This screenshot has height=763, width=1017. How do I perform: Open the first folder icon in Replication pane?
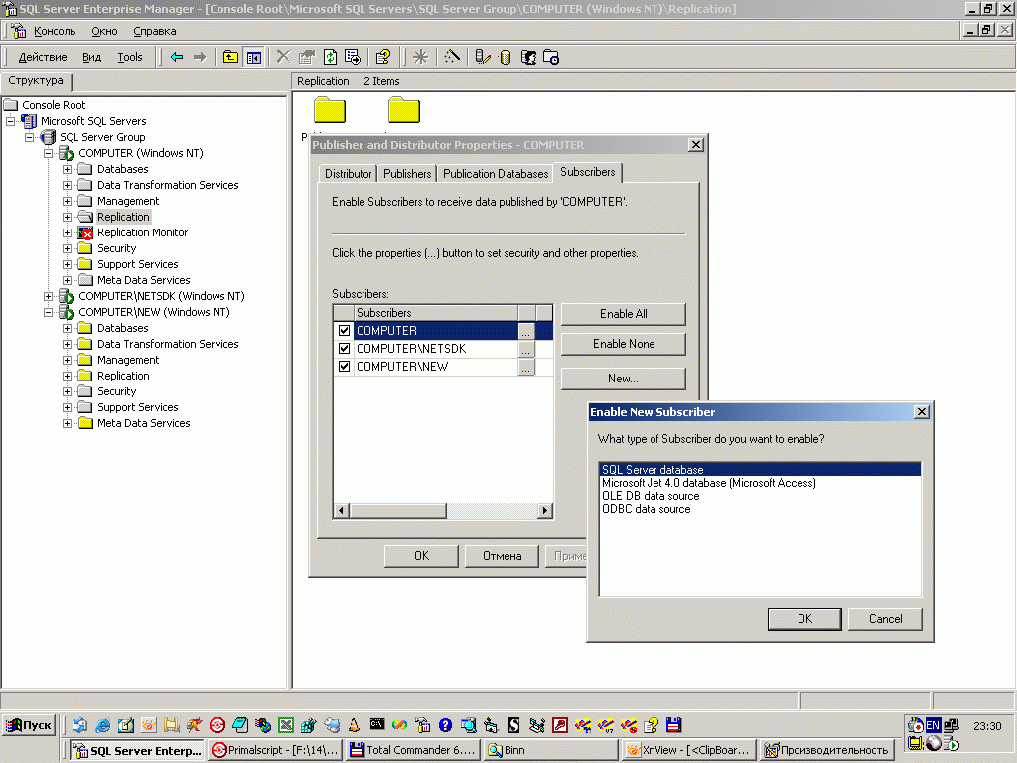[x=330, y=110]
